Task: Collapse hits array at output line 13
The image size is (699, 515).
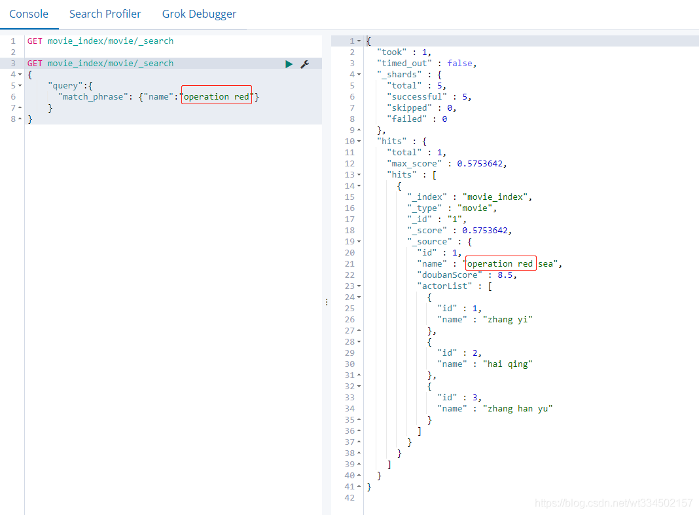Action: [359, 175]
